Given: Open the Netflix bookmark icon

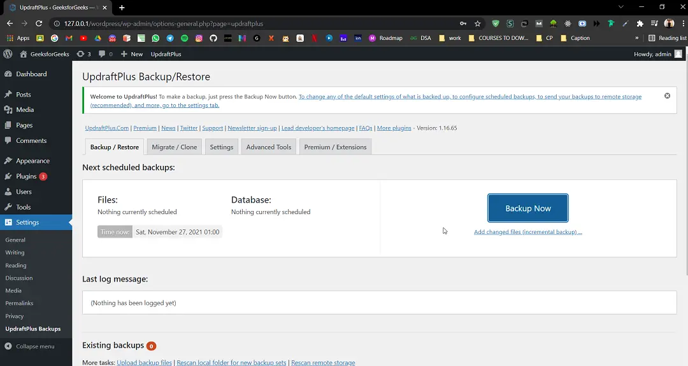Looking at the screenshot, I should (314, 38).
